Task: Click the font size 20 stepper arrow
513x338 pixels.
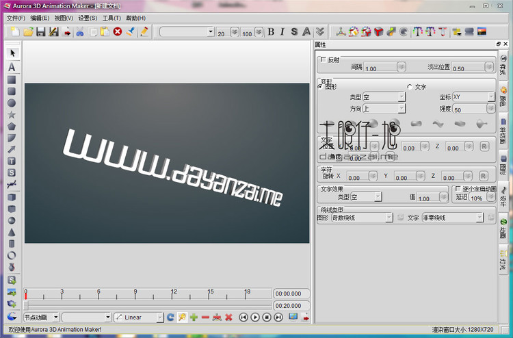Action: click(x=234, y=32)
